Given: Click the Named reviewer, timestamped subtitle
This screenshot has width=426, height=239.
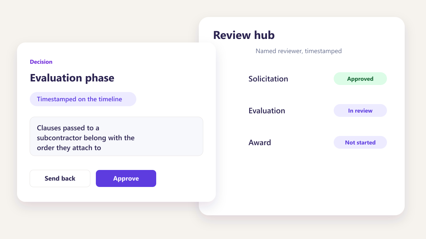Looking at the screenshot, I should coord(299,51).
